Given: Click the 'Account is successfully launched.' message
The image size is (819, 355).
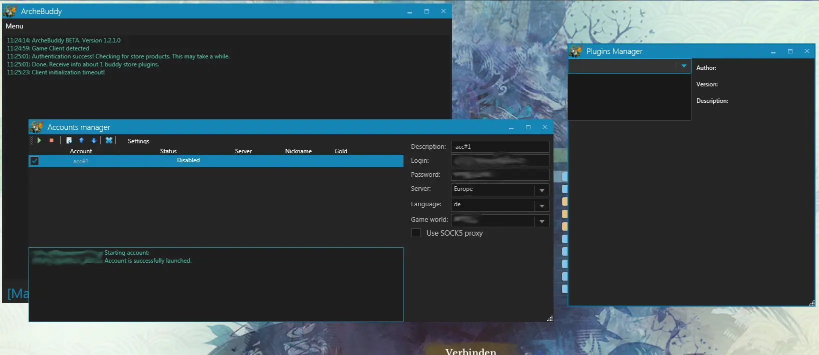Looking at the screenshot, I should point(148,261).
